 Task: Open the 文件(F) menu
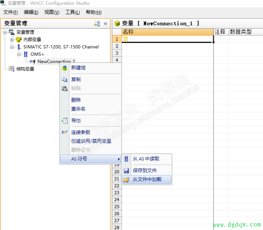point(10,12)
